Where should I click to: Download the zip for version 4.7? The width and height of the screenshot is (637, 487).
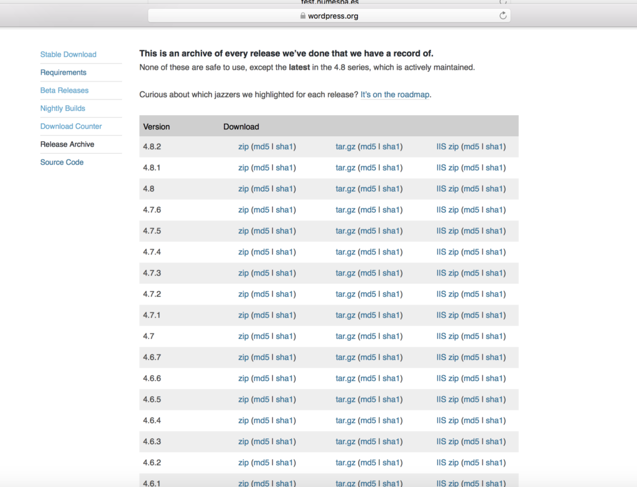pos(243,336)
